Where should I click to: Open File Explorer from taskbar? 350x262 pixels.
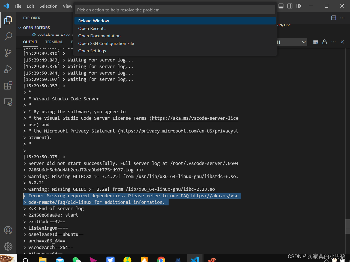tap(43, 260)
